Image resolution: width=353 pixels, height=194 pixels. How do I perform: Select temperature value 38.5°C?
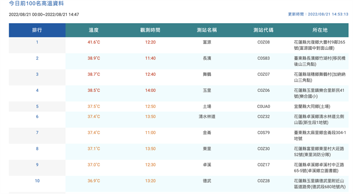[x=94, y=90]
